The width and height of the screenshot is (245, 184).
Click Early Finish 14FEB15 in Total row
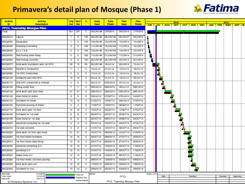[109, 32]
